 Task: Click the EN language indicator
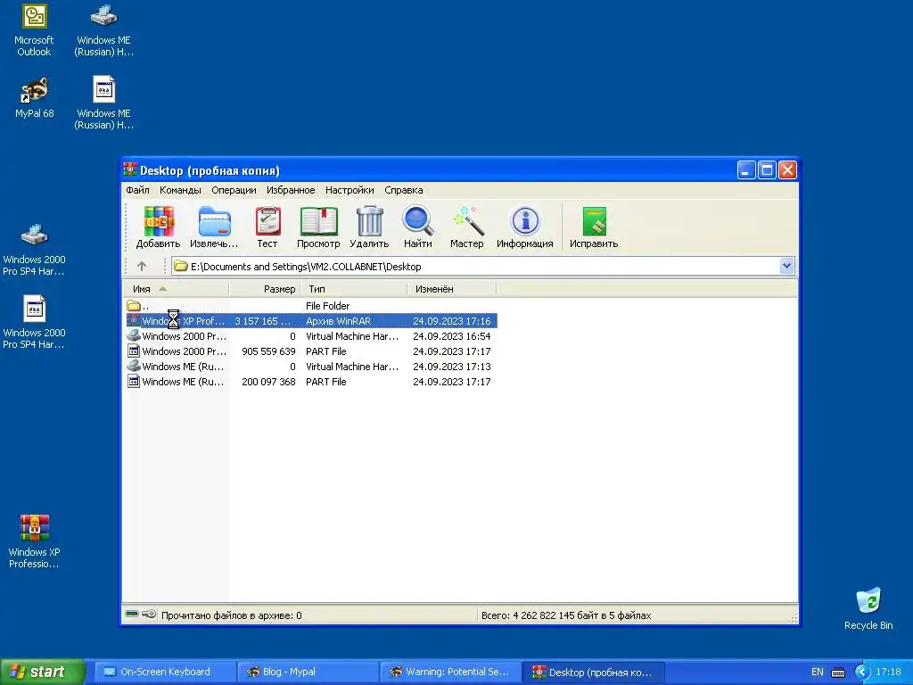(x=818, y=673)
